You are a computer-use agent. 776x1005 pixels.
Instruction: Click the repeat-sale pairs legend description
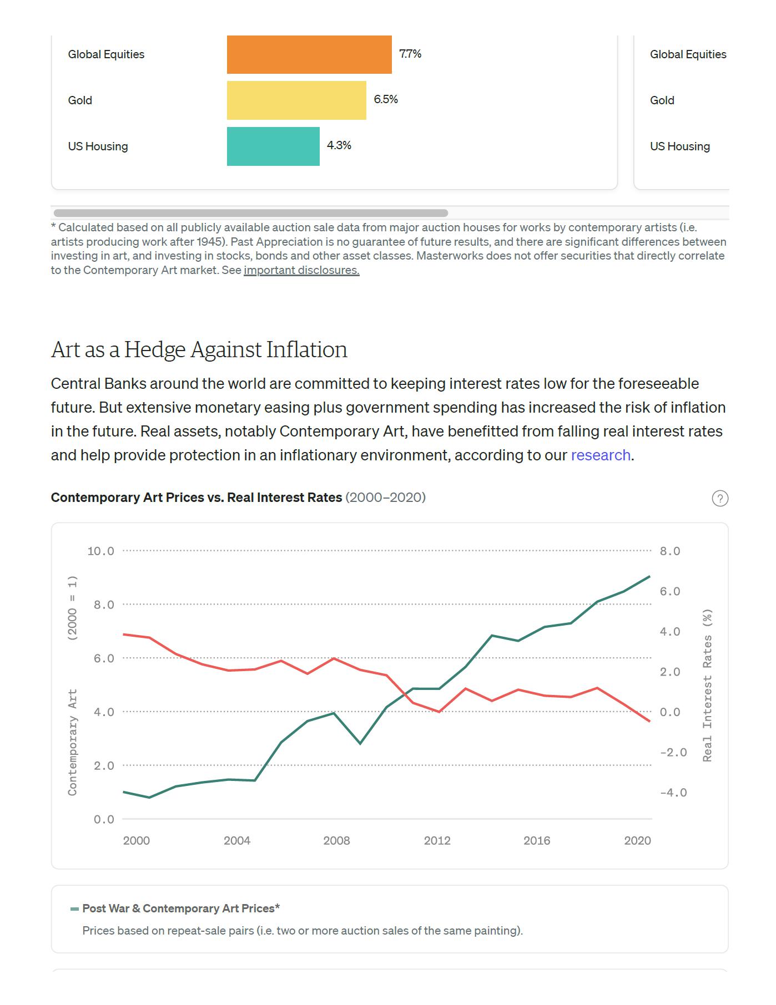302,931
